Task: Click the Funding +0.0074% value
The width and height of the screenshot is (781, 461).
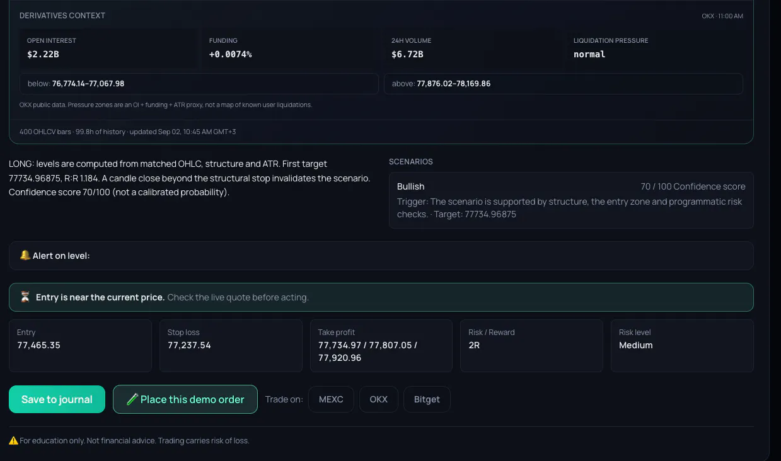Action: coord(230,54)
